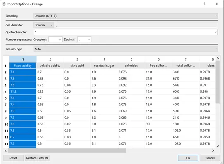Select column header 5
Viewport: 224px width, 164px height.
(x=132, y=59)
